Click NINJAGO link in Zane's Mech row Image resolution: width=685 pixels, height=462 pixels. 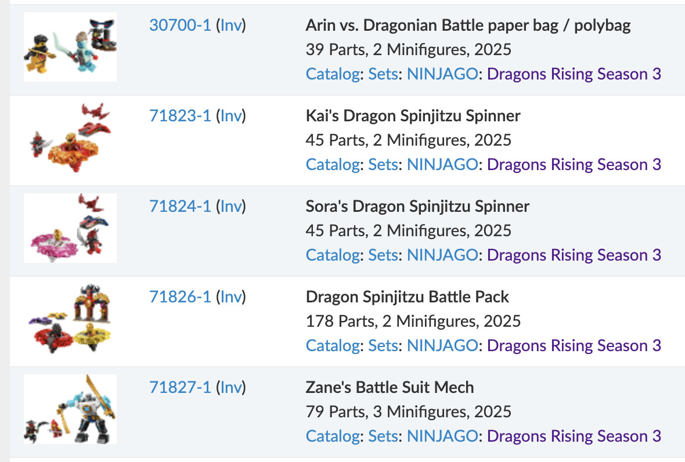tap(442, 436)
